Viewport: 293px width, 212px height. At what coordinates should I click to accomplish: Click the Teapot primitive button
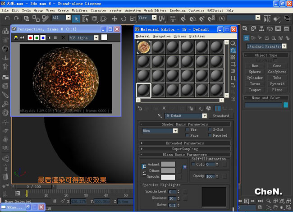tap(255, 90)
